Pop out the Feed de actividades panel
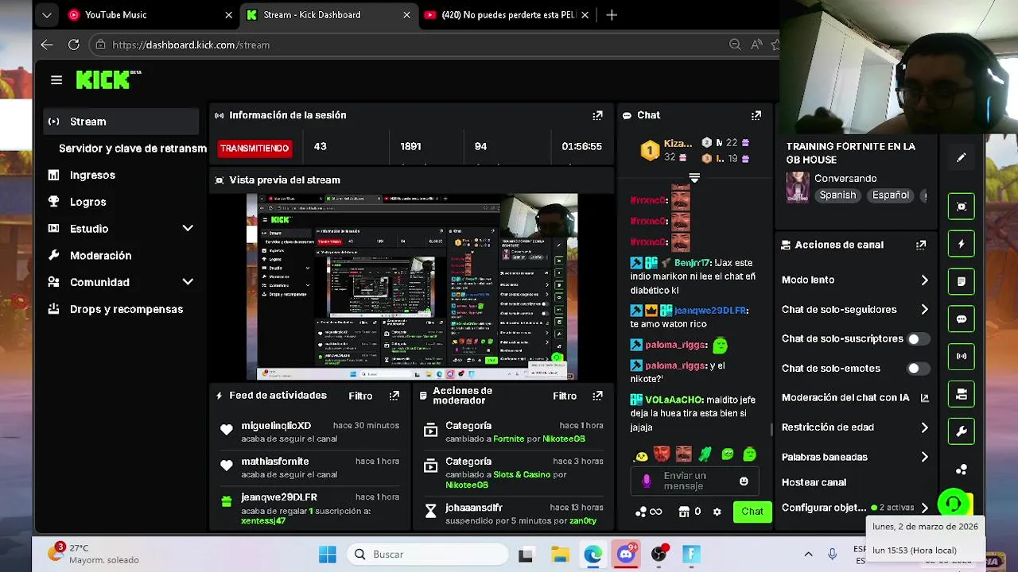Viewport: 1018px width, 572px height. (394, 396)
